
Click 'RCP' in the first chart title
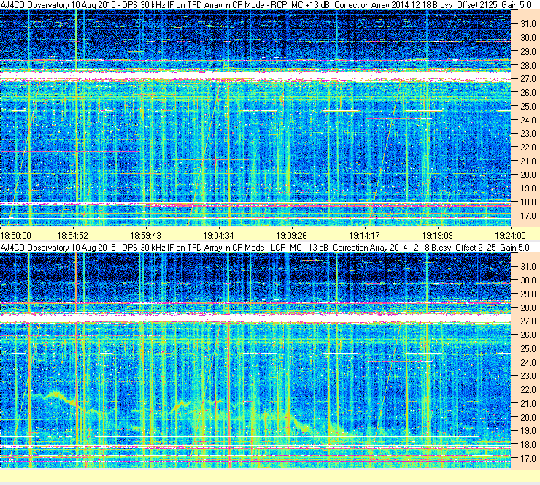click(x=279, y=5)
